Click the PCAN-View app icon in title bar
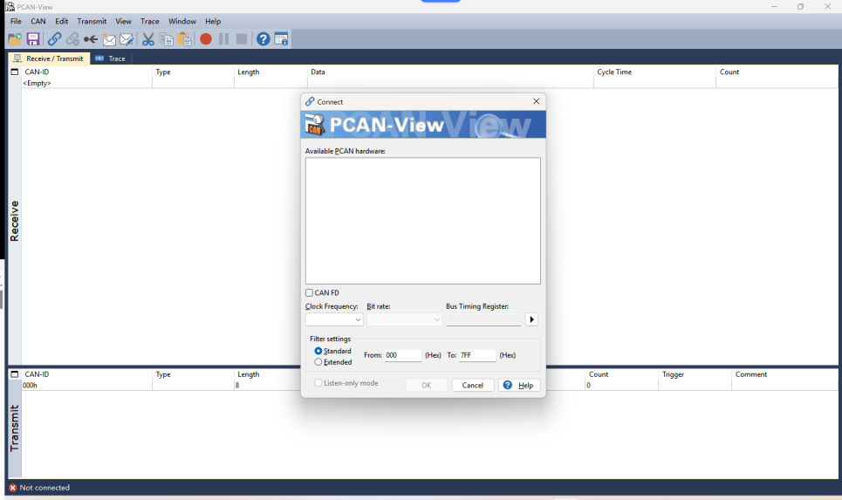This screenshot has width=842, height=500. click(10, 6)
